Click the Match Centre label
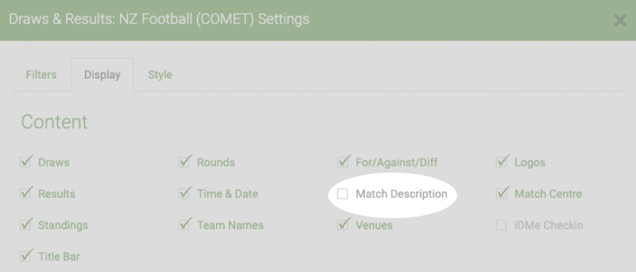Image resolution: width=636 pixels, height=272 pixels. tap(548, 193)
